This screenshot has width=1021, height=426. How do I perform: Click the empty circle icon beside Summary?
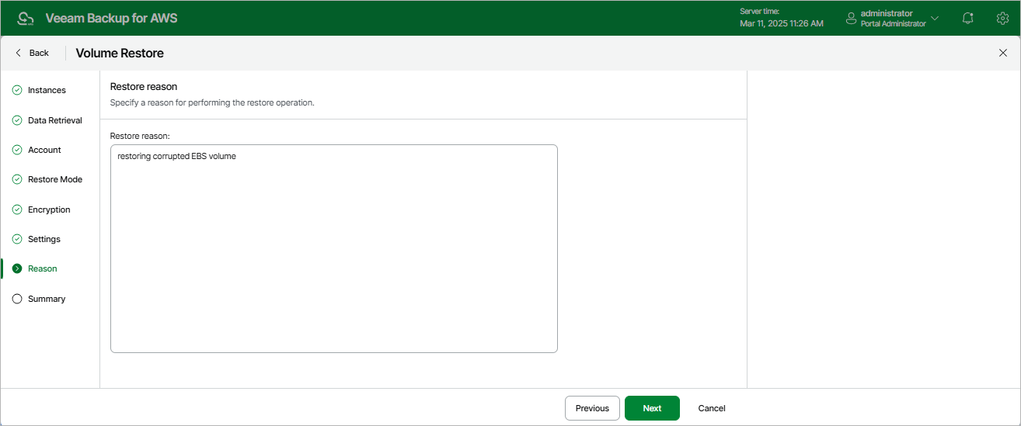17,299
